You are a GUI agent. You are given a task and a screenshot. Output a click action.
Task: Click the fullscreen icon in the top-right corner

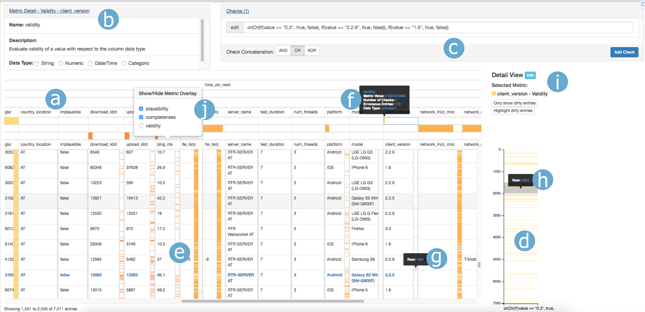tap(642, 4)
